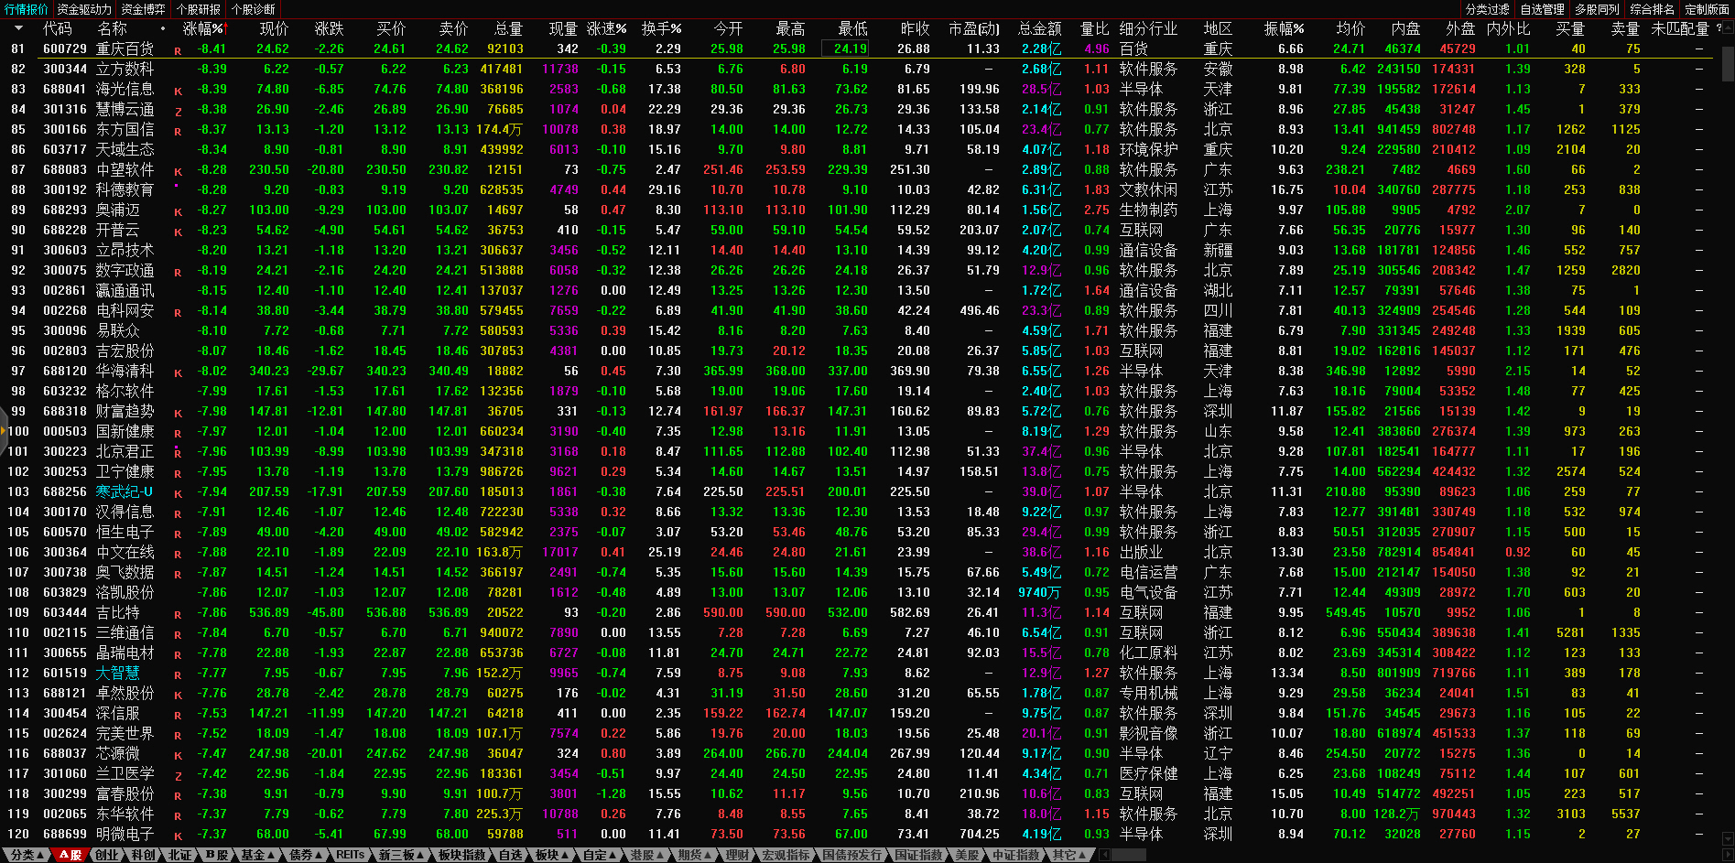Expand the 基金 market tab menu

pyautogui.click(x=257, y=855)
